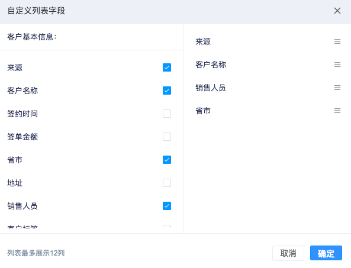Check the 签单金额 field box

(167, 137)
